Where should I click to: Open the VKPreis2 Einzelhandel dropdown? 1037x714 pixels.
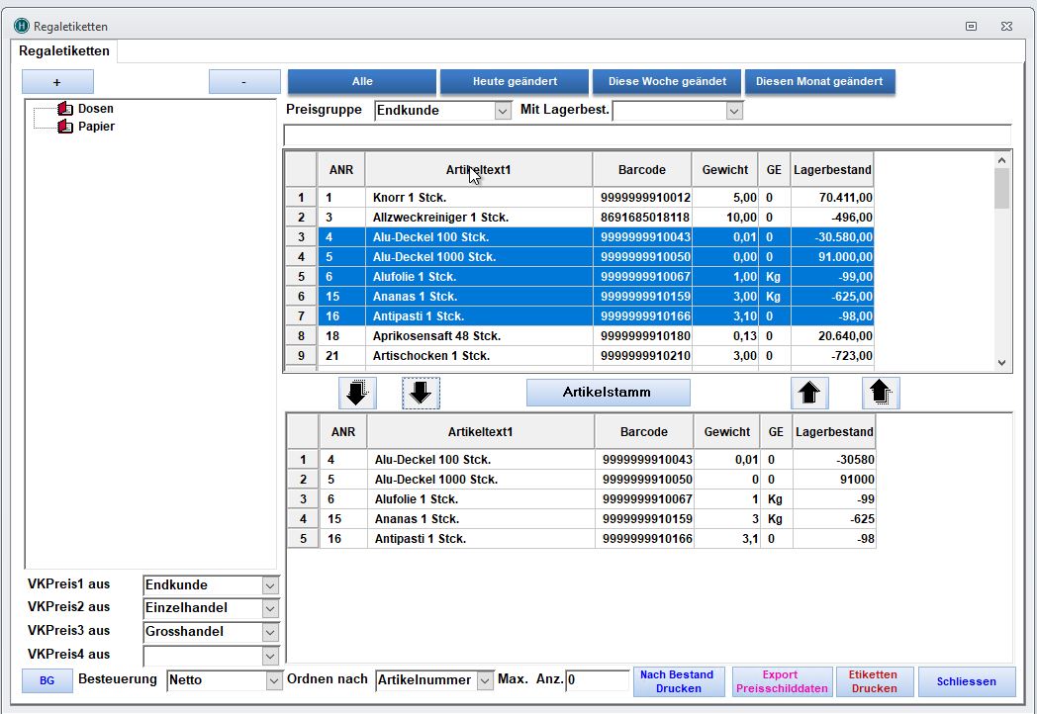(270, 608)
